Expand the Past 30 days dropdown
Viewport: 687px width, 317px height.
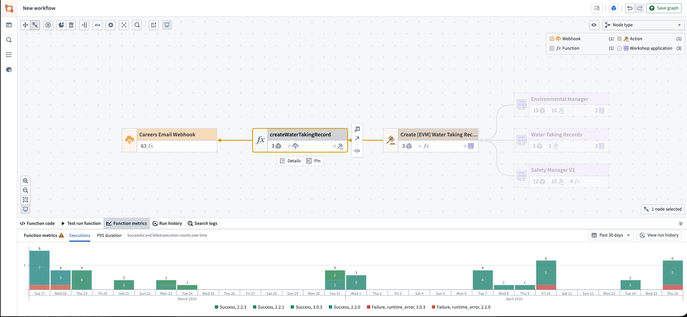[x=611, y=235]
